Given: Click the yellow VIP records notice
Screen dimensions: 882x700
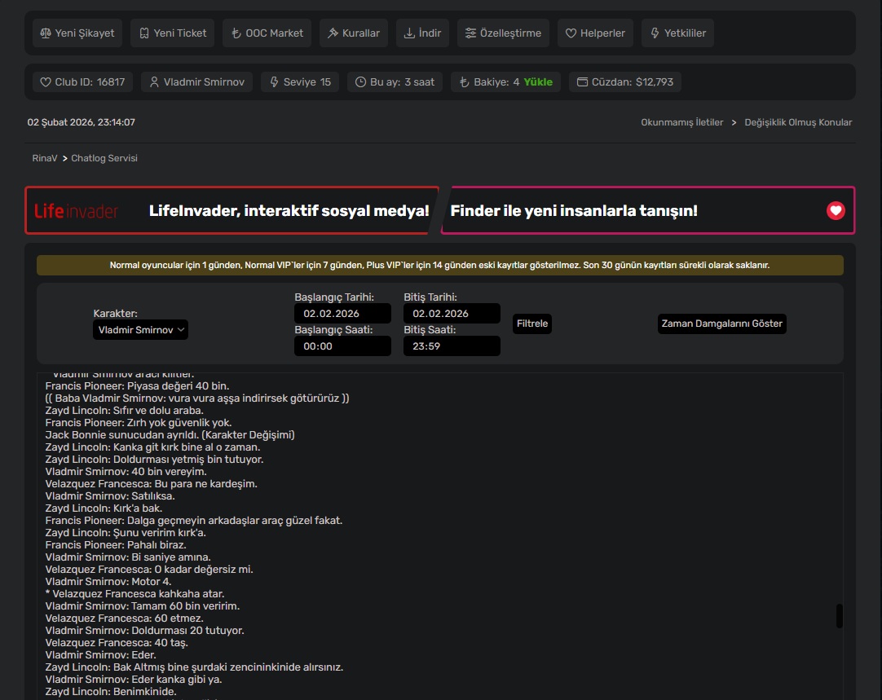Looking at the screenshot, I should click(x=440, y=266).
